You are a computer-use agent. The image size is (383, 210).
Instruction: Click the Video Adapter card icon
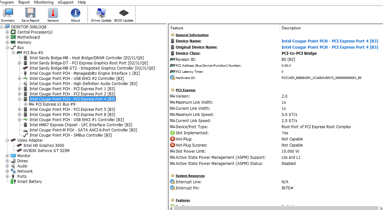(13, 140)
